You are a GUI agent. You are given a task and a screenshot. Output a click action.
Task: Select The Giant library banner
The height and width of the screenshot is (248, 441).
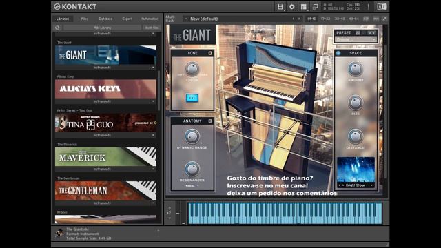tap(105, 55)
